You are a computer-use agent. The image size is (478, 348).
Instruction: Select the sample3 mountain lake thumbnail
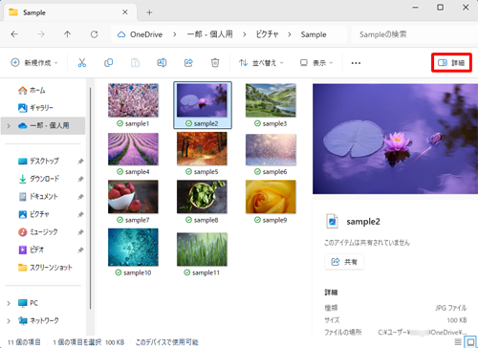[271, 100]
